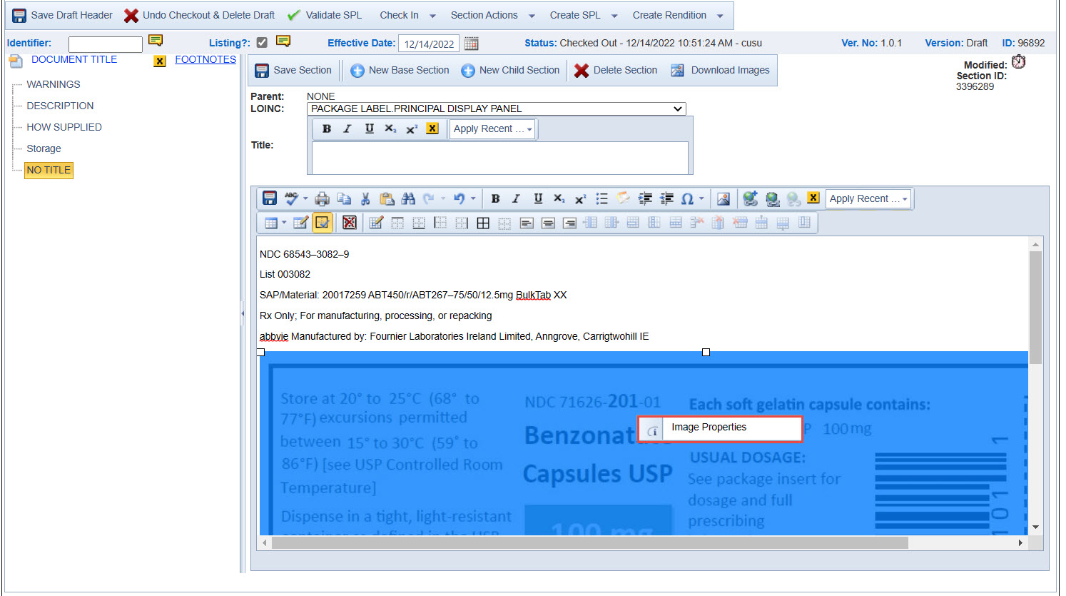Open the Title toolbar Apply Recent dropdown
The image size is (1066, 596).
click(492, 128)
